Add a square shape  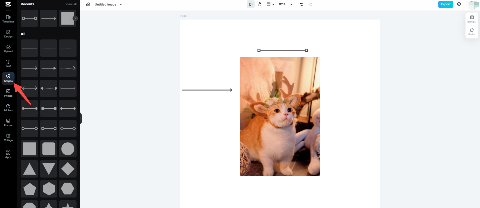[x=30, y=149]
